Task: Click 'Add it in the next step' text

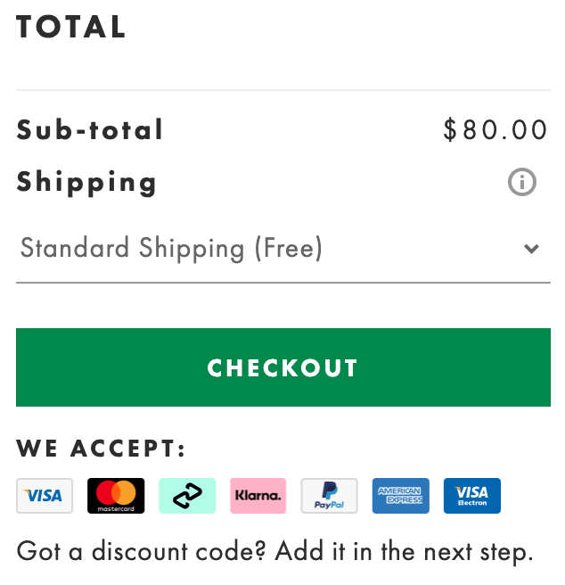Action: pyautogui.click(x=404, y=551)
